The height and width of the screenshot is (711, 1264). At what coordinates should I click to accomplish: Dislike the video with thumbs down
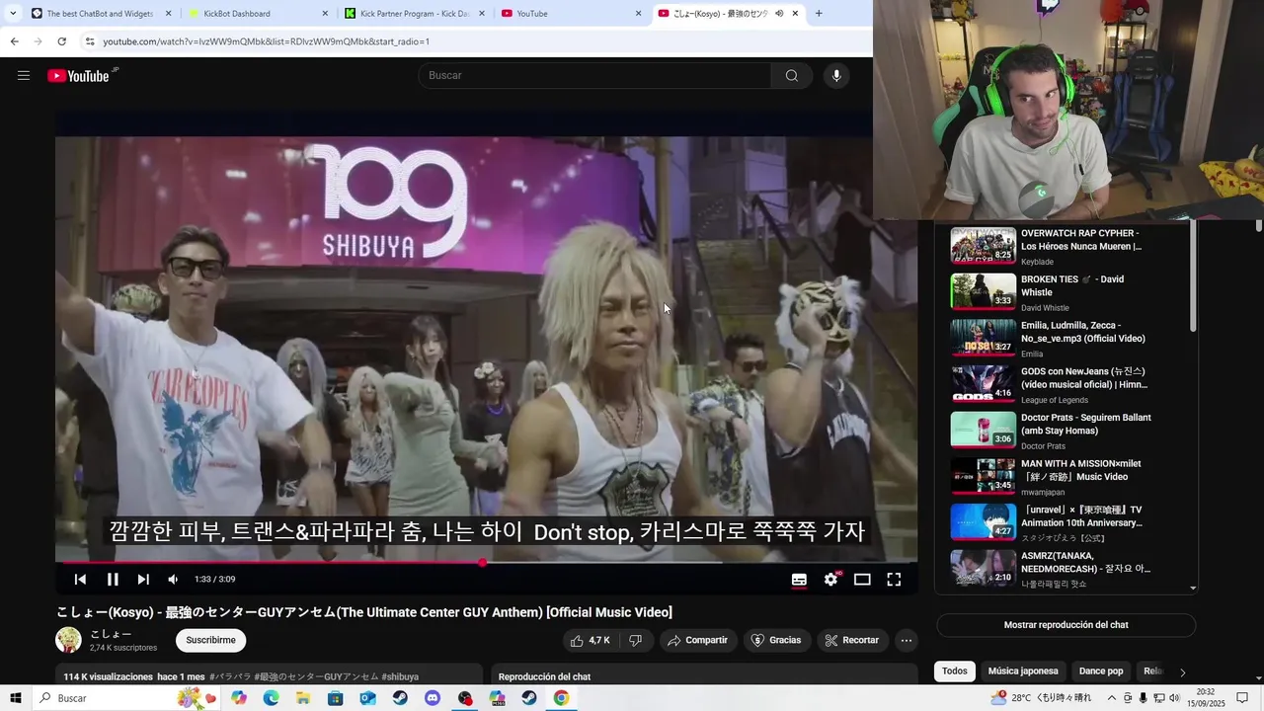tap(636, 641)
